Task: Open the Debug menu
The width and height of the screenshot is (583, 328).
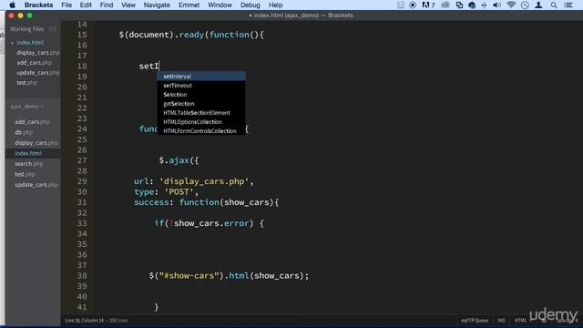Action: (251, 5)
